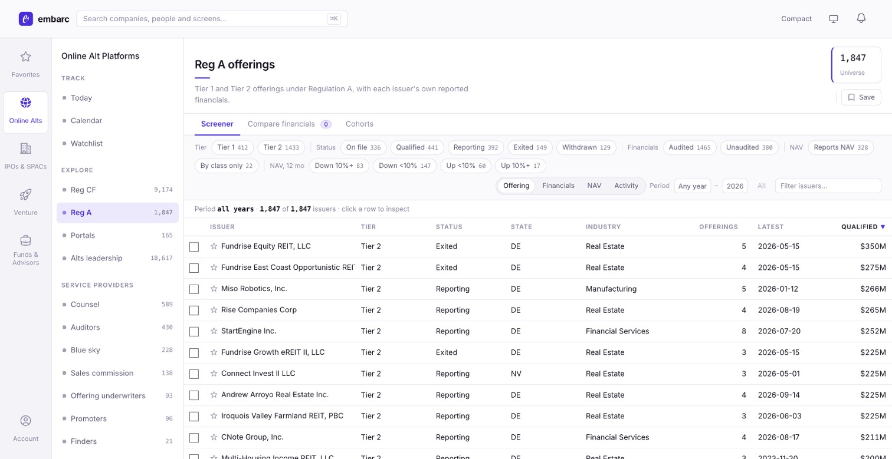Toggle the Tier 1 filter chip

[x=232, y=147]
